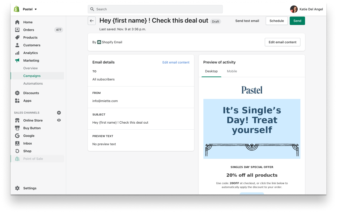Open Customers in sidebar

pyautogui.click(x=32, y=45)
